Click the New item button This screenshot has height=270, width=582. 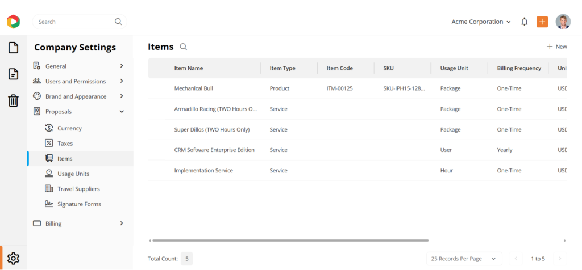point(556,47)
